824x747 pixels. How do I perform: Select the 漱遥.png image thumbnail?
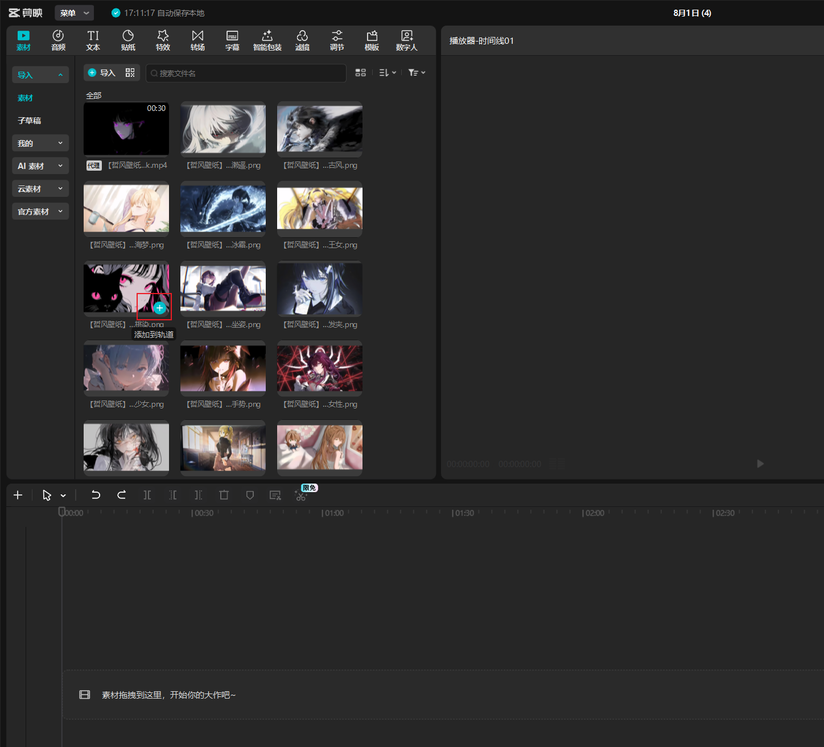pyautogui.click(x=223, y=129)
